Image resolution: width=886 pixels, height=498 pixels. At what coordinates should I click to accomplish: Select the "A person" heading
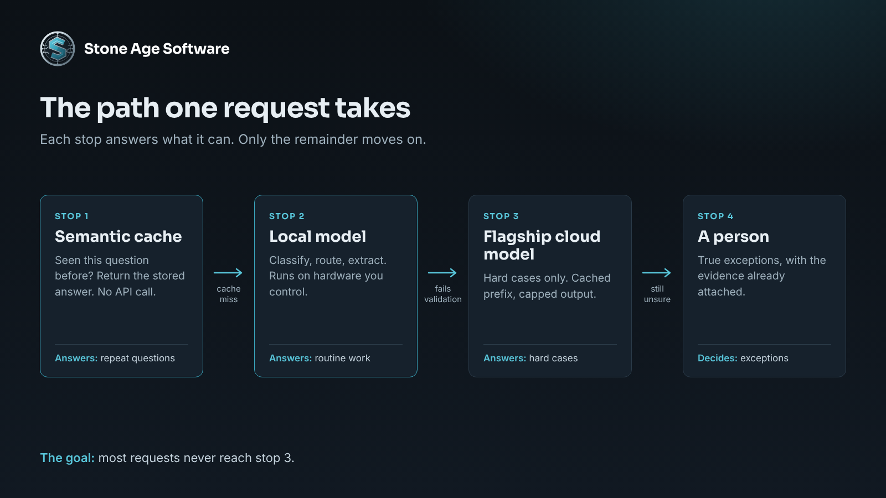pyautogui.click(x=733, y=236)
